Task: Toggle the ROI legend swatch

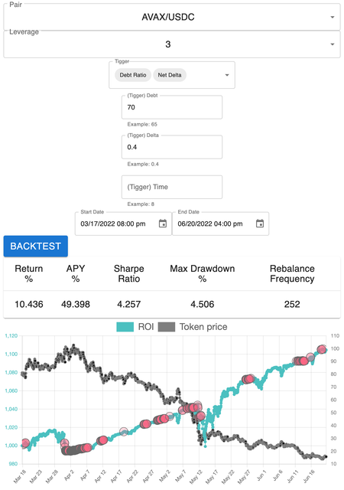Action: 125,327
